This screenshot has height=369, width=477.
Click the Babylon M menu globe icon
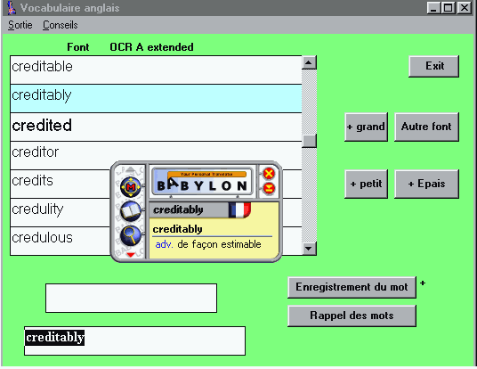[x=131, y=186]
